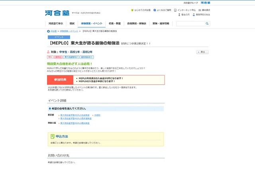Open the よくあるご質問 FAQ link
This screenshot has height=169, width=255.
162,10
